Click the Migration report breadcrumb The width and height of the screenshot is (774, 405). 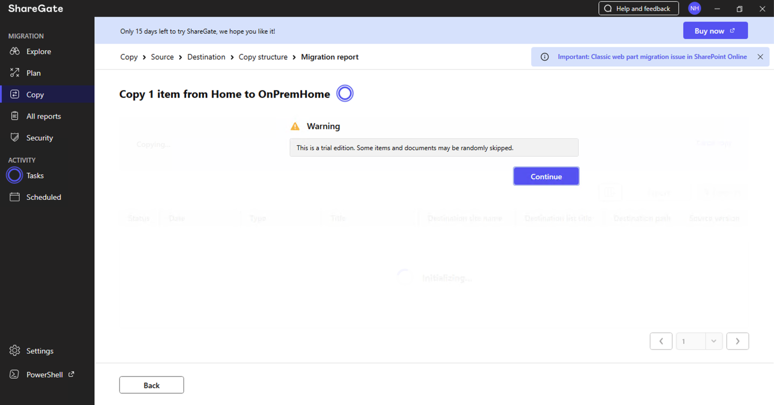[x=330, y=57]
